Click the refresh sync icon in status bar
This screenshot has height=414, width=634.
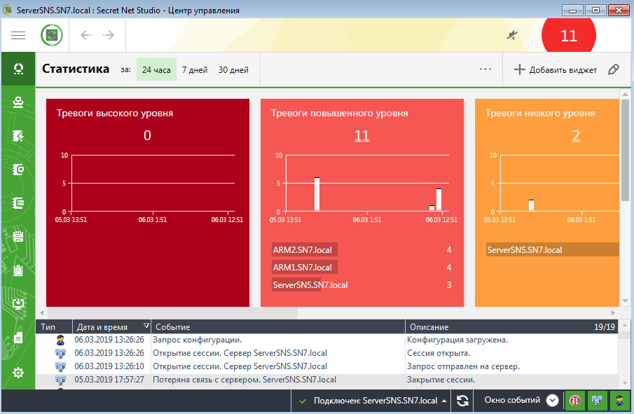pyautogui.click(x=462, y=401)
